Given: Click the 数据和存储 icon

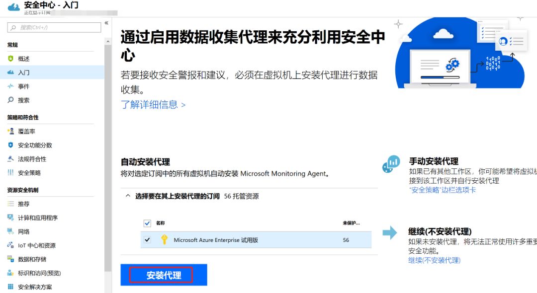Looking at the screenshot, I should click(10, 259).
